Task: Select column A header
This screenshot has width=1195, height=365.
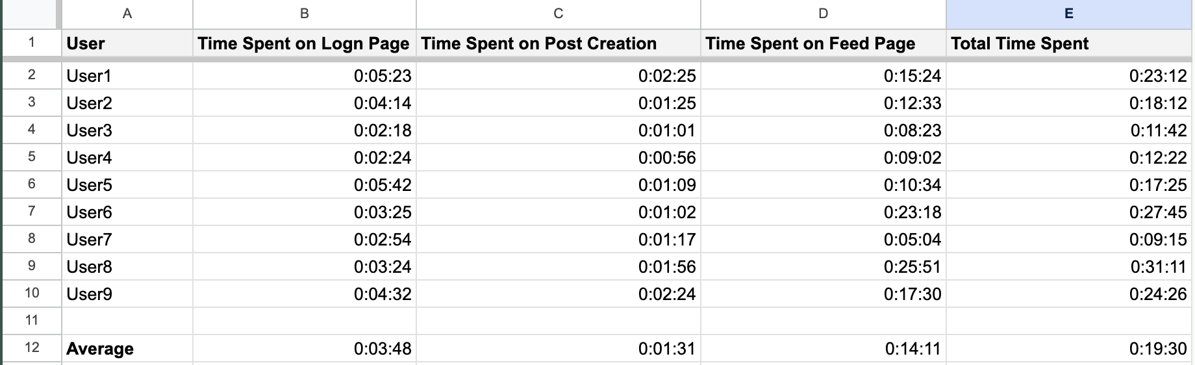Action: (127, 14)
